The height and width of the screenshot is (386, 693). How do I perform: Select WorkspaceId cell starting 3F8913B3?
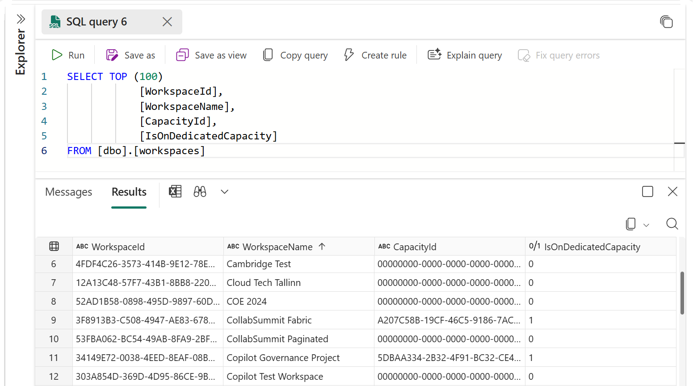148,320
